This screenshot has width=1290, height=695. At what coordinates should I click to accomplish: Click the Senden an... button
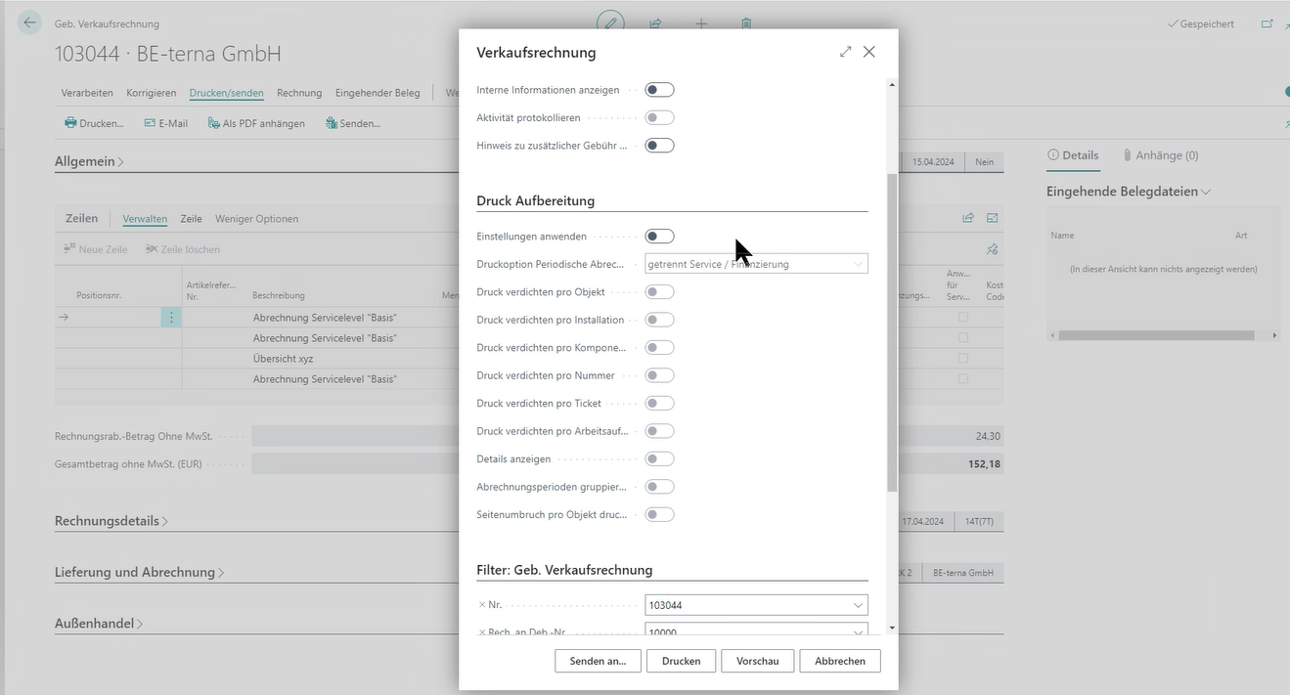click(x=598, y=661)
